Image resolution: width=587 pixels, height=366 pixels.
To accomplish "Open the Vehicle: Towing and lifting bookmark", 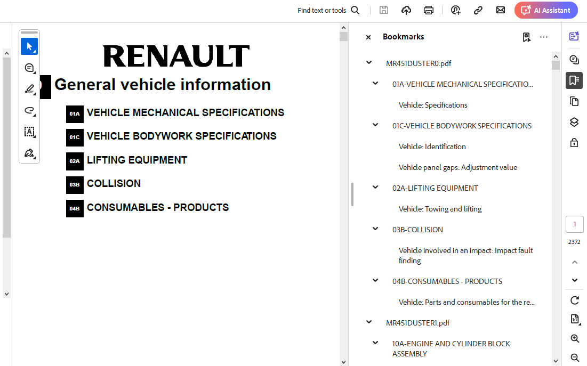I will [440, 209].
